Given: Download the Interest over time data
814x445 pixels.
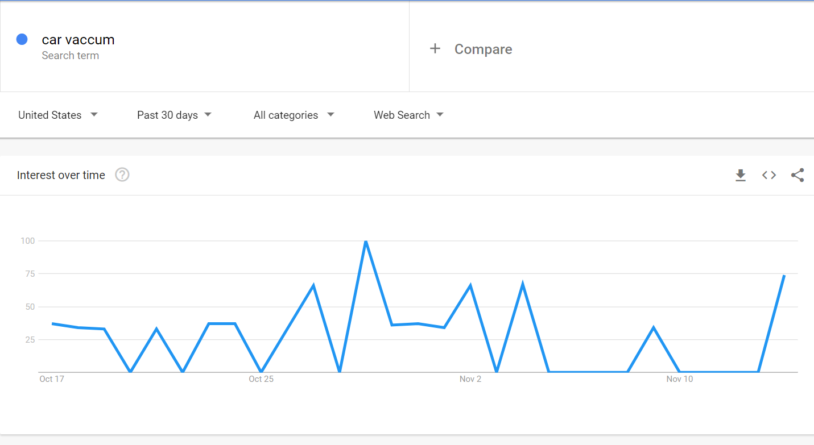Looking at the screenshot, I should [740, 175].
